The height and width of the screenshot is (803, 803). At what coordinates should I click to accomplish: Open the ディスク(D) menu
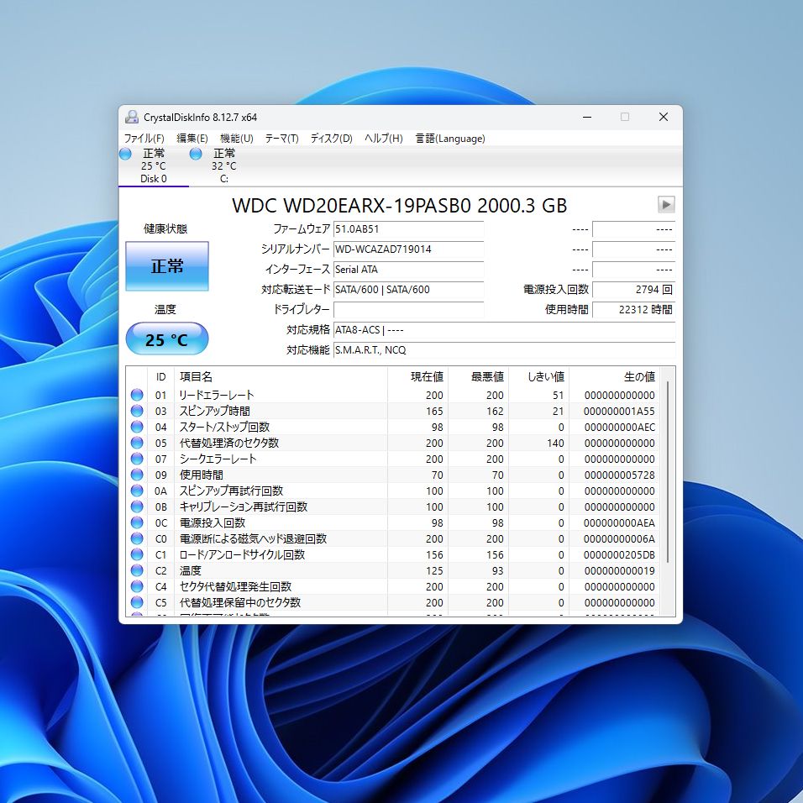click(331, 139)
